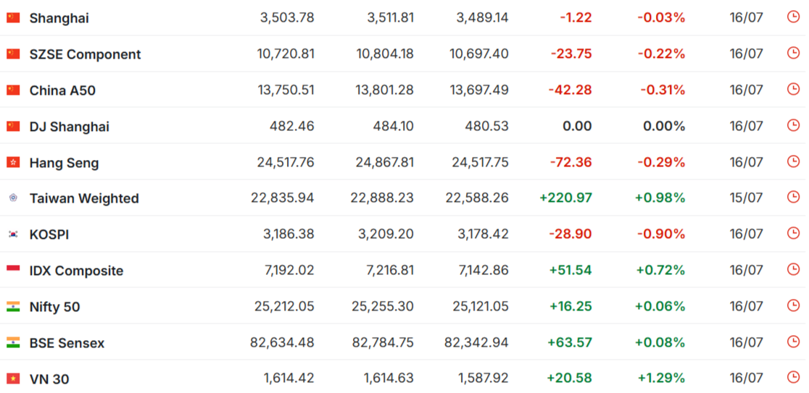
Task: Open the DJ Shanghai index link
Action: [69, 127]
